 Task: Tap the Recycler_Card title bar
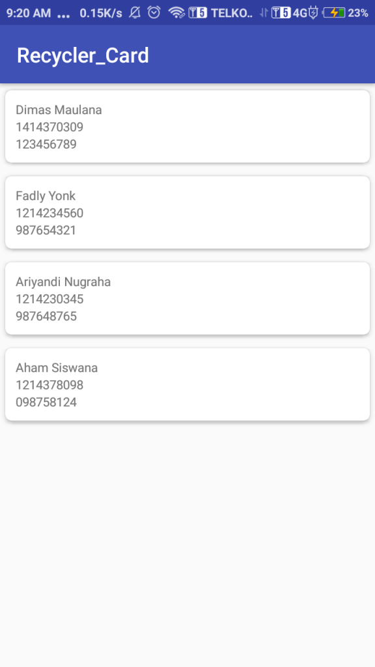click(187, 55)
